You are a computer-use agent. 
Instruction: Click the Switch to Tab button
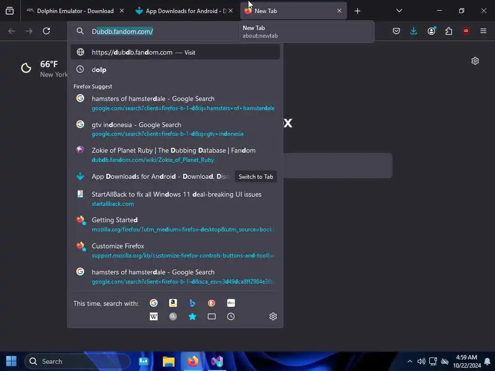pyautogui.click(x=256, y=177)
